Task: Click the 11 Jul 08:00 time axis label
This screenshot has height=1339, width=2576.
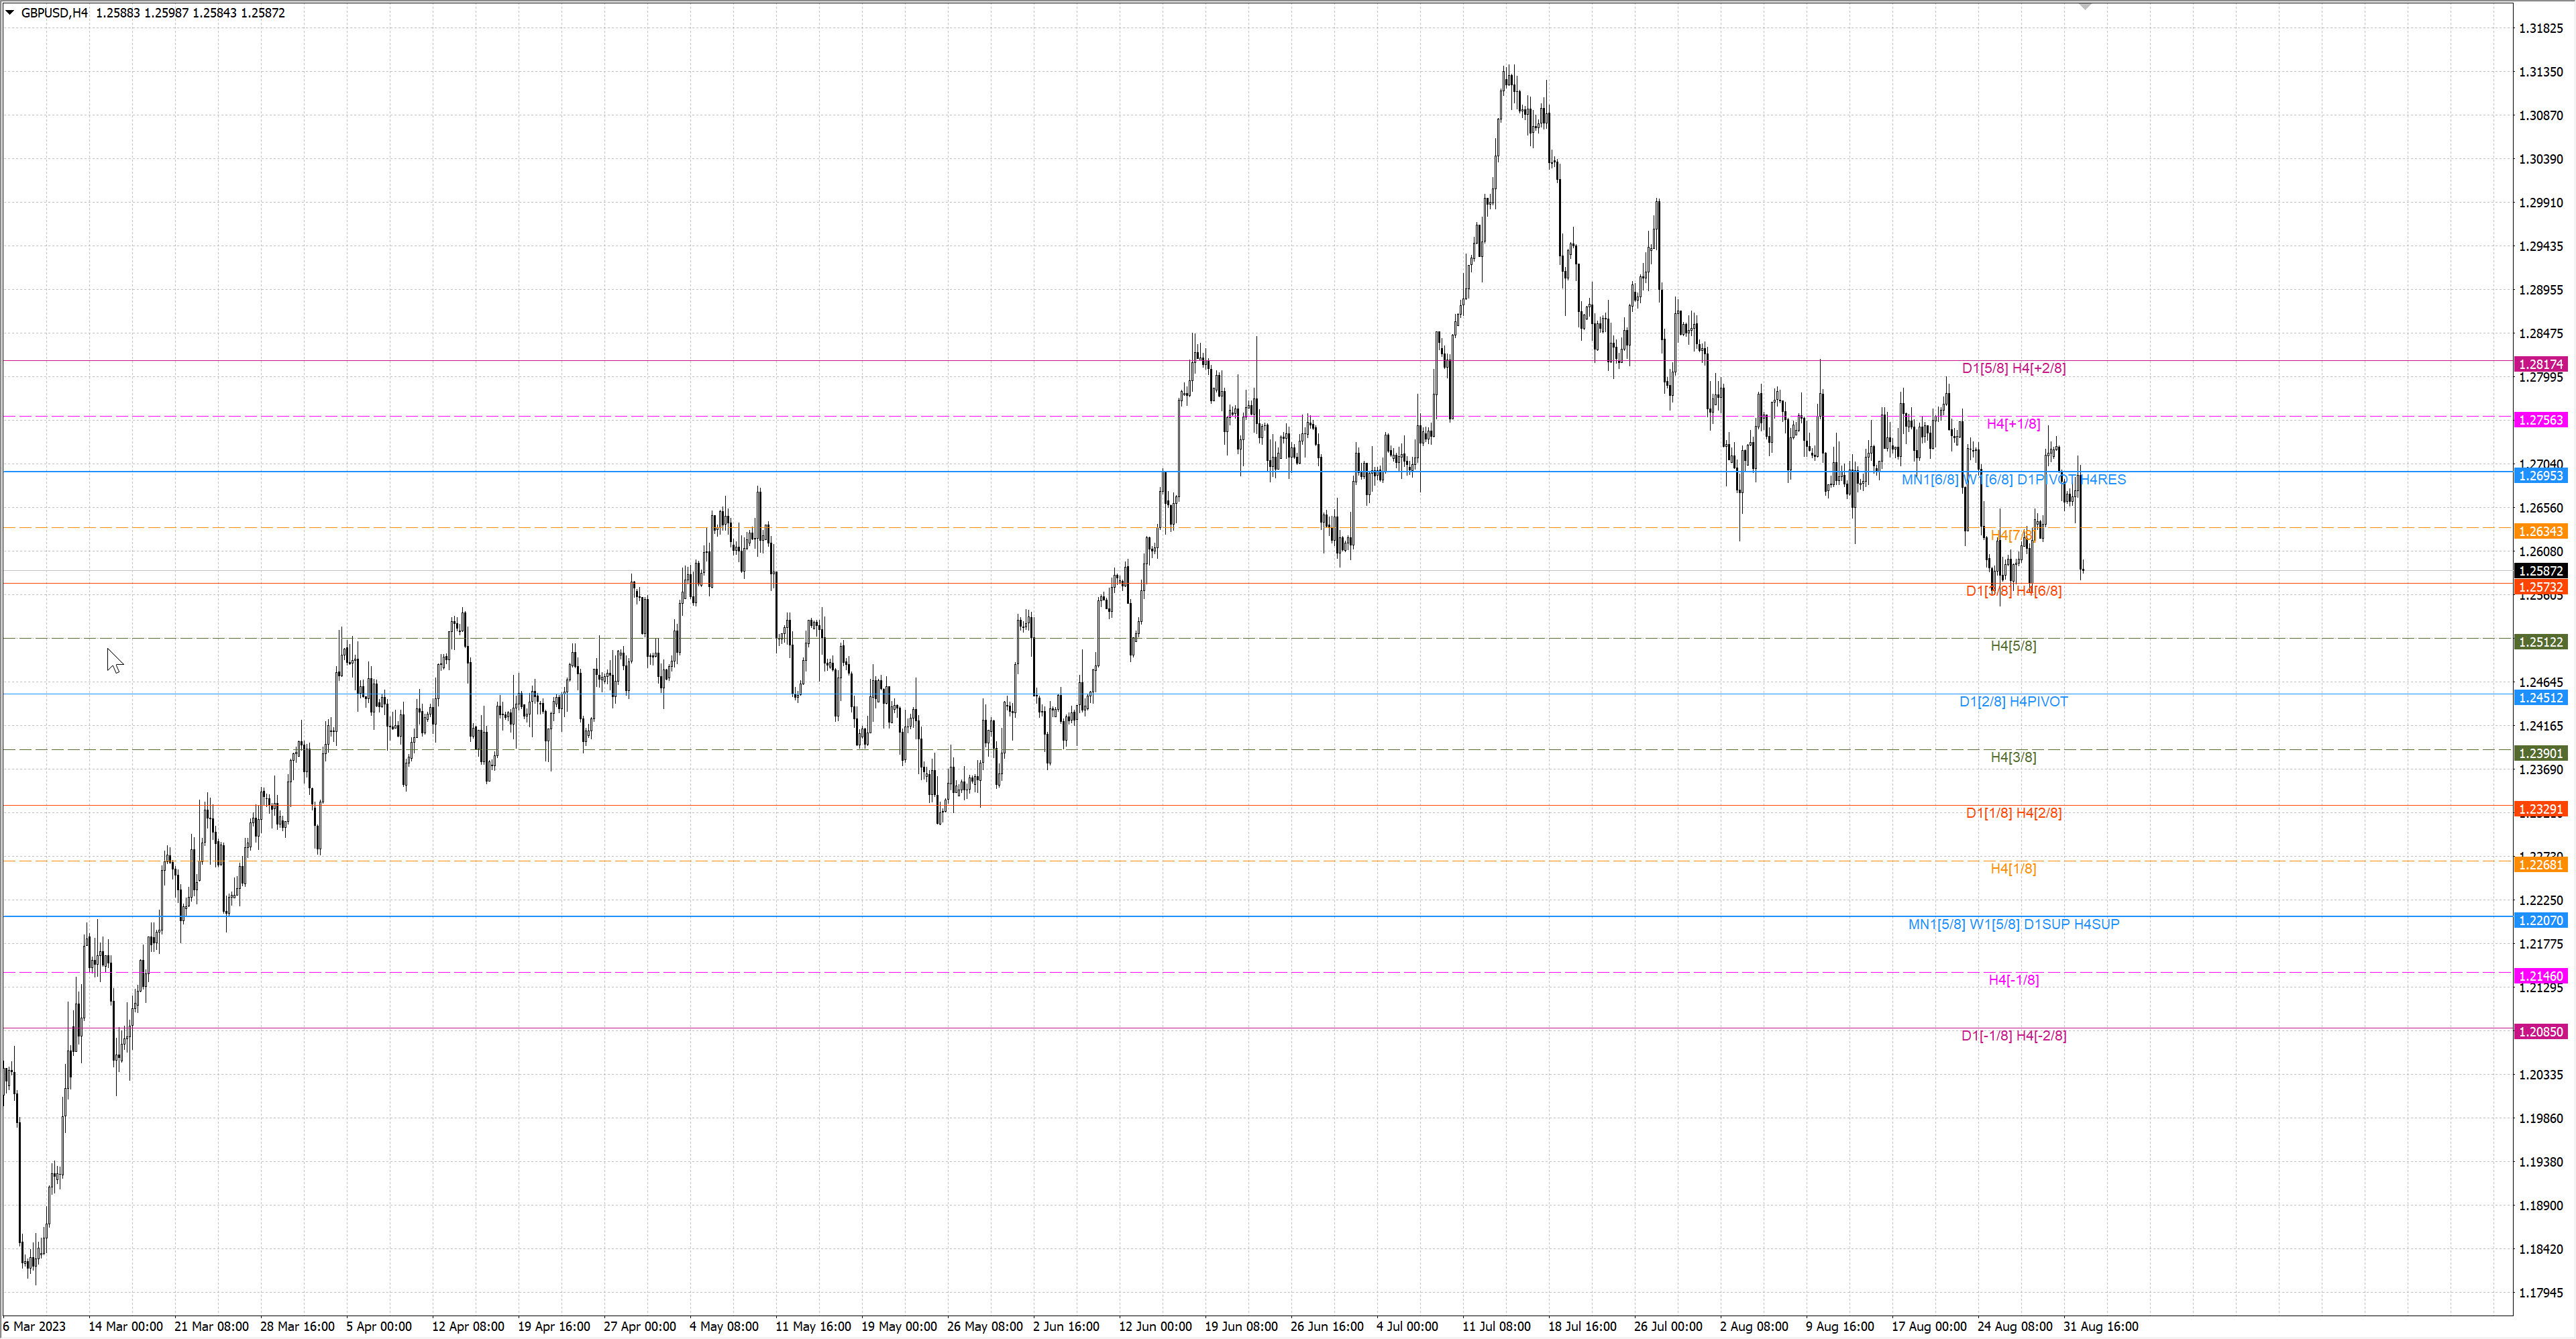Action: [1496, 1327]
